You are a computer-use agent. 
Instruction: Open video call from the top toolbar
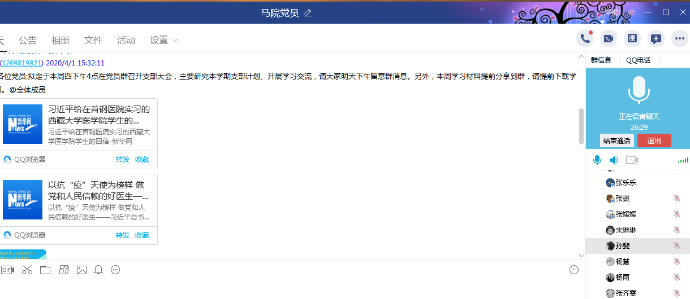point(609,39)
